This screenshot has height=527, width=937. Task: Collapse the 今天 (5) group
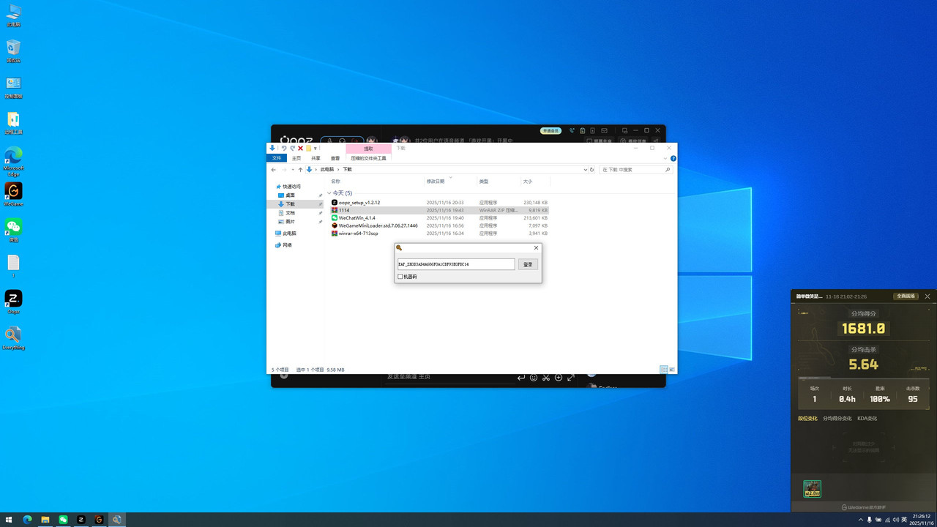[x=329, y=193]
